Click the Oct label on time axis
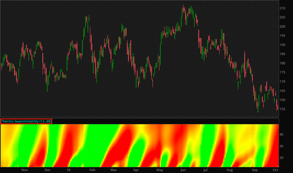 click(x=275, y=170)
